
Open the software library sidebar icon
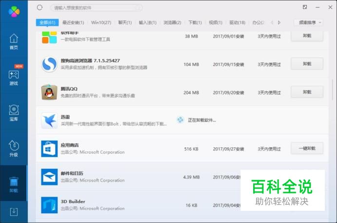pos(14,113)
